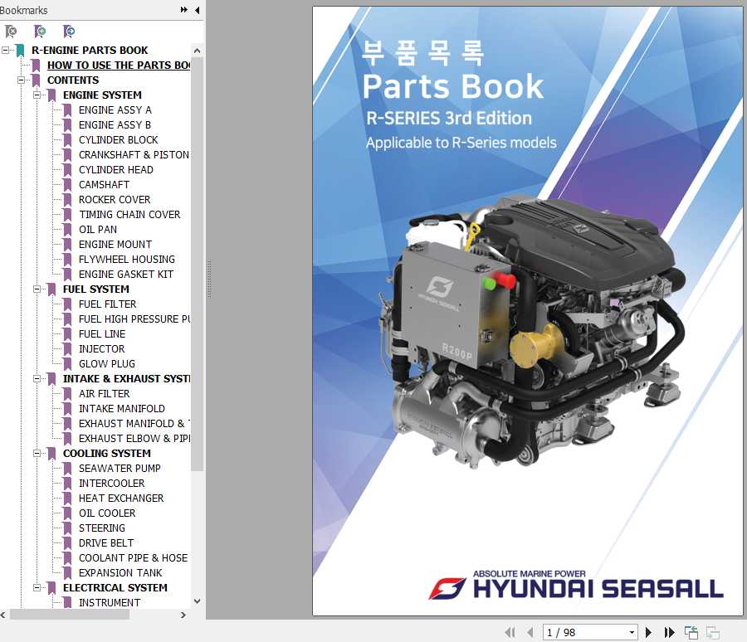Image resolution: width=747 pixels, height=642 pixels.
Task: Open the HEAT EXCHANGER bookmark
Action: click(121, 499)
